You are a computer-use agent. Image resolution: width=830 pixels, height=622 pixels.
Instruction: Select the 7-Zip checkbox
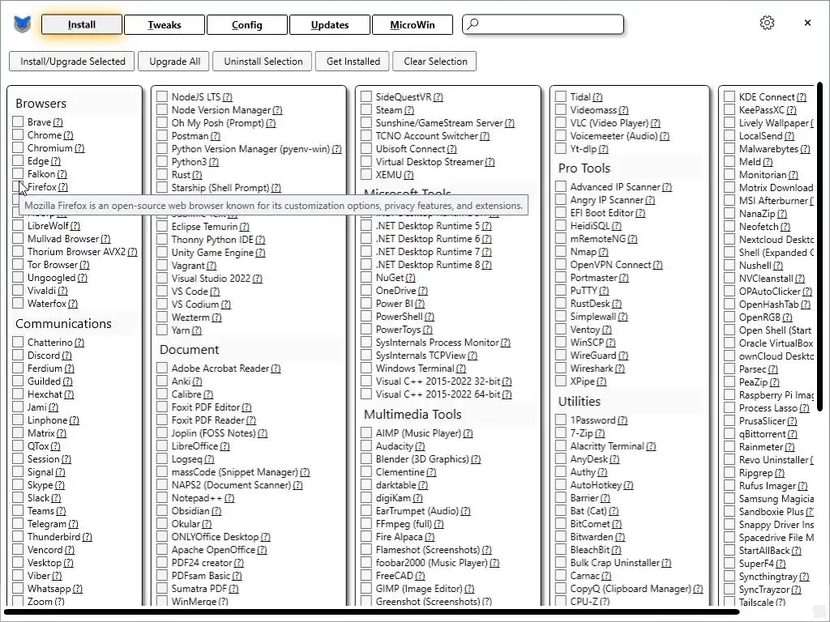(x=561, y=432)
